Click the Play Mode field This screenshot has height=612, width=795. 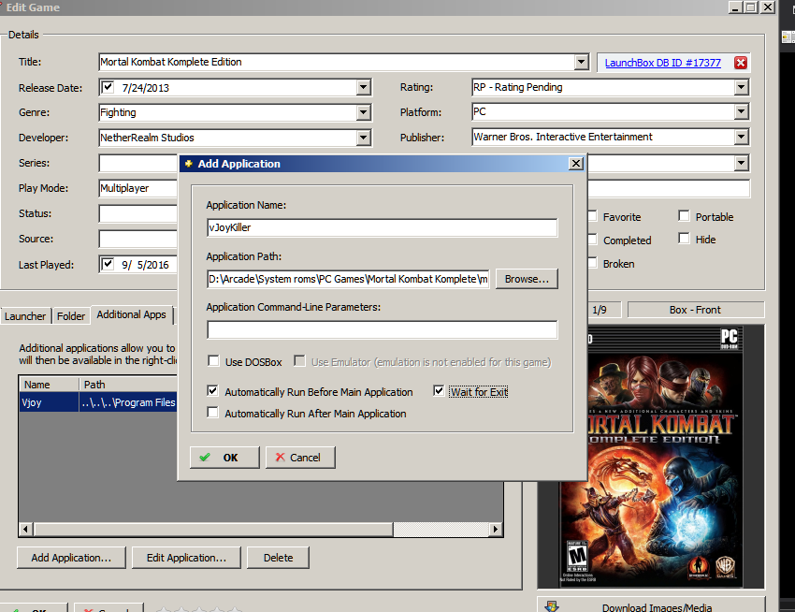click(138, 188)
